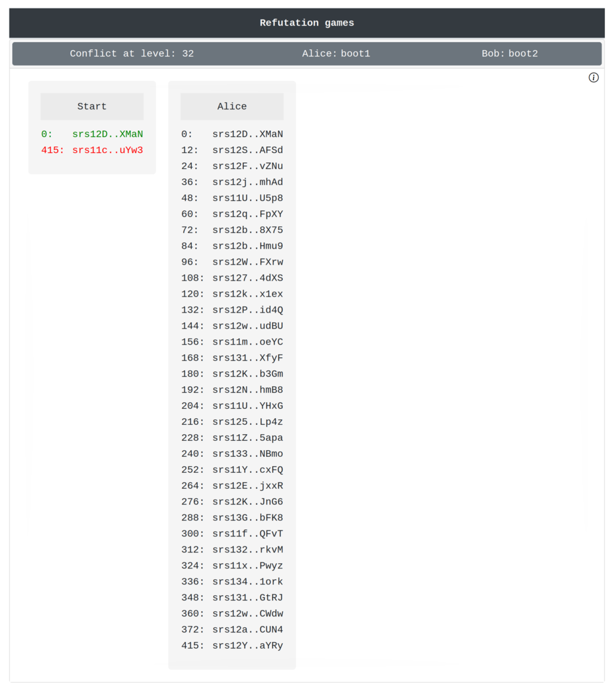Select the Bob: boot2 label
Viewport: 615px width, 690px height.
coord(509,53)
